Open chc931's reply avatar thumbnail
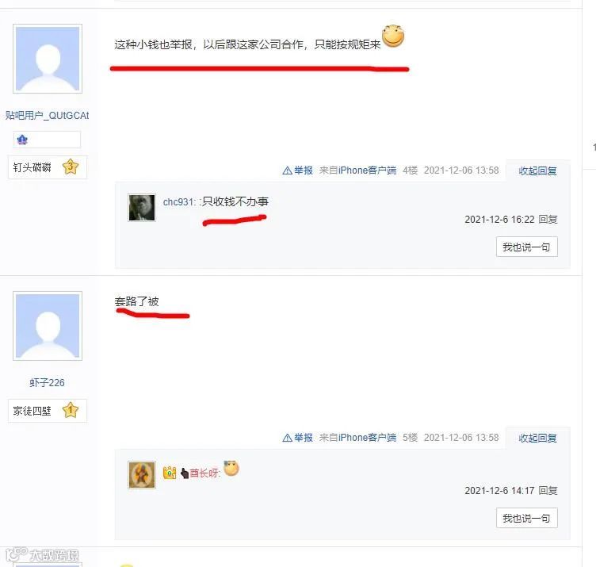The image size is (596, 567). pos(141,208)
